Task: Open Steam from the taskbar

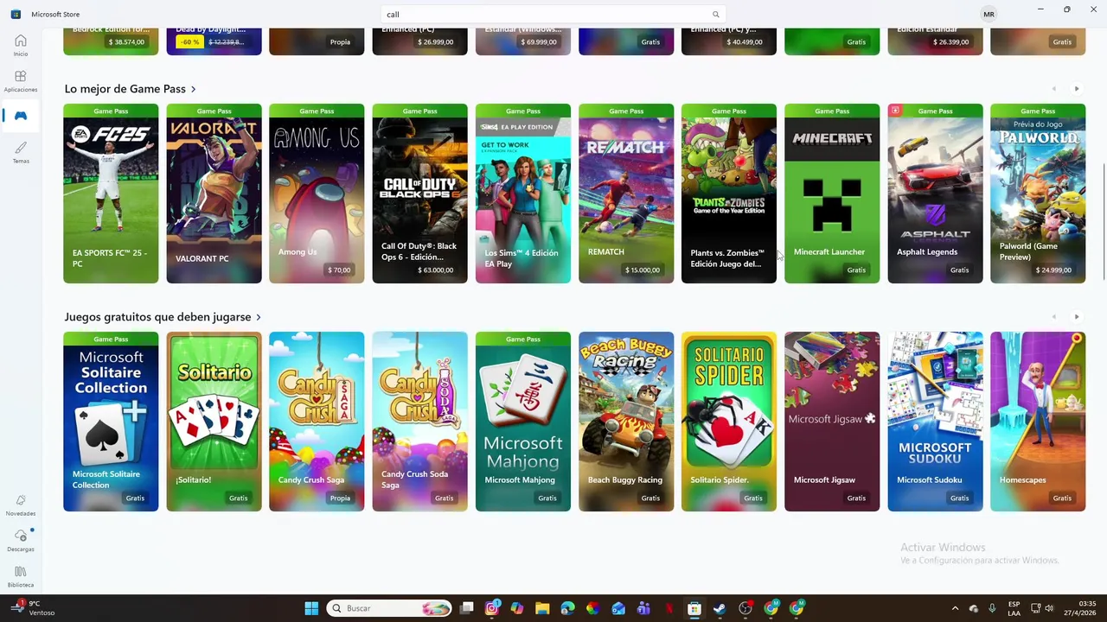Action: coord(720,608)
